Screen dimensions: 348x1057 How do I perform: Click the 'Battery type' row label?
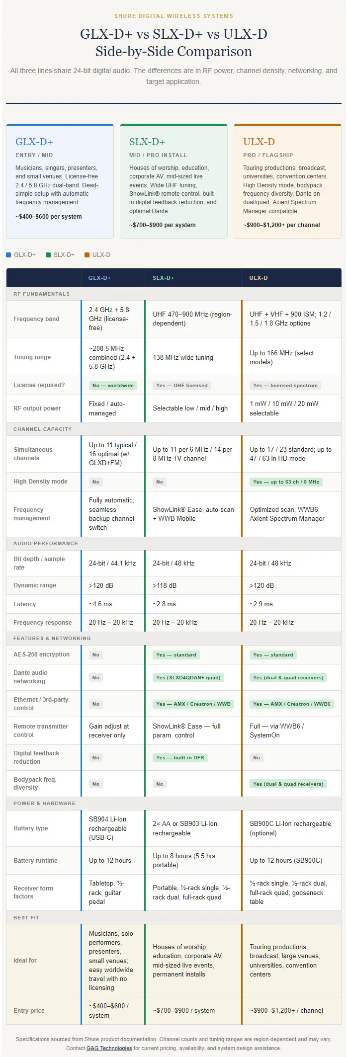[31, 828]
